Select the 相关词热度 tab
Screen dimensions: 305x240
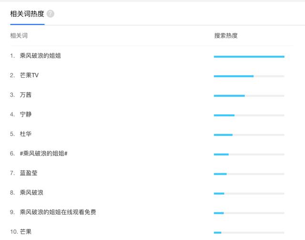tap(27, 14)
